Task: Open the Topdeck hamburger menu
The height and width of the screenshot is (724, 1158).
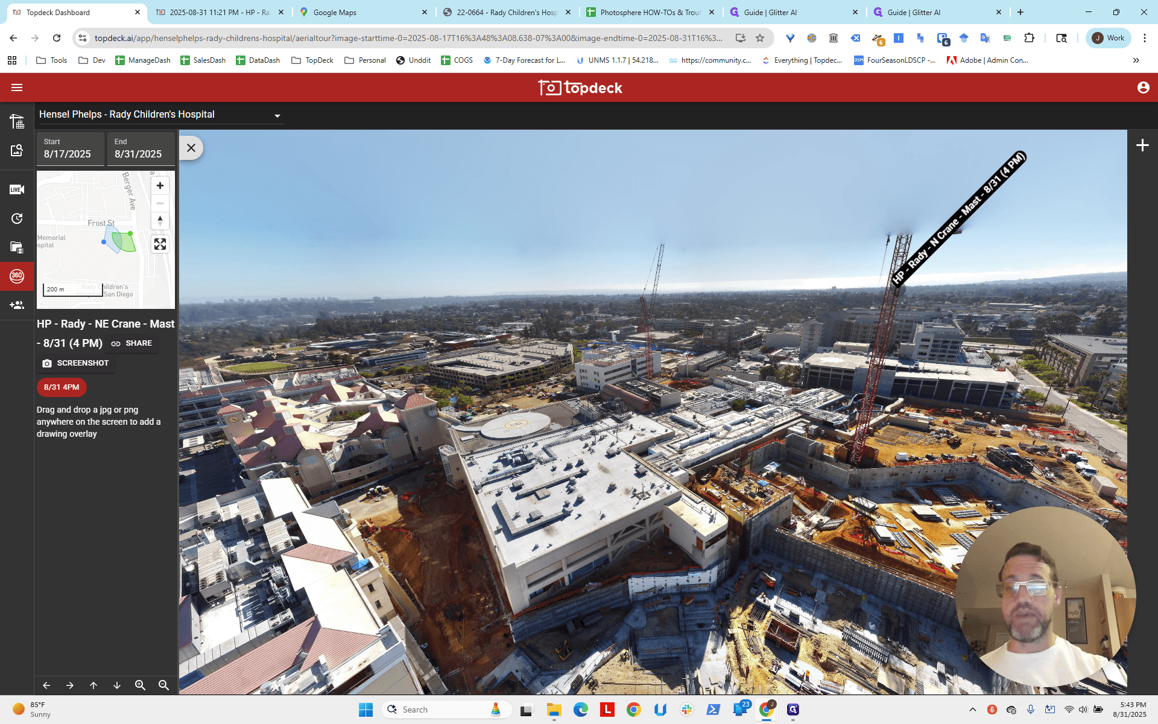Action: coord(17,87)
